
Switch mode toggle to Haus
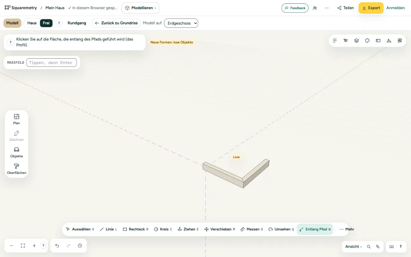(32, 23)
